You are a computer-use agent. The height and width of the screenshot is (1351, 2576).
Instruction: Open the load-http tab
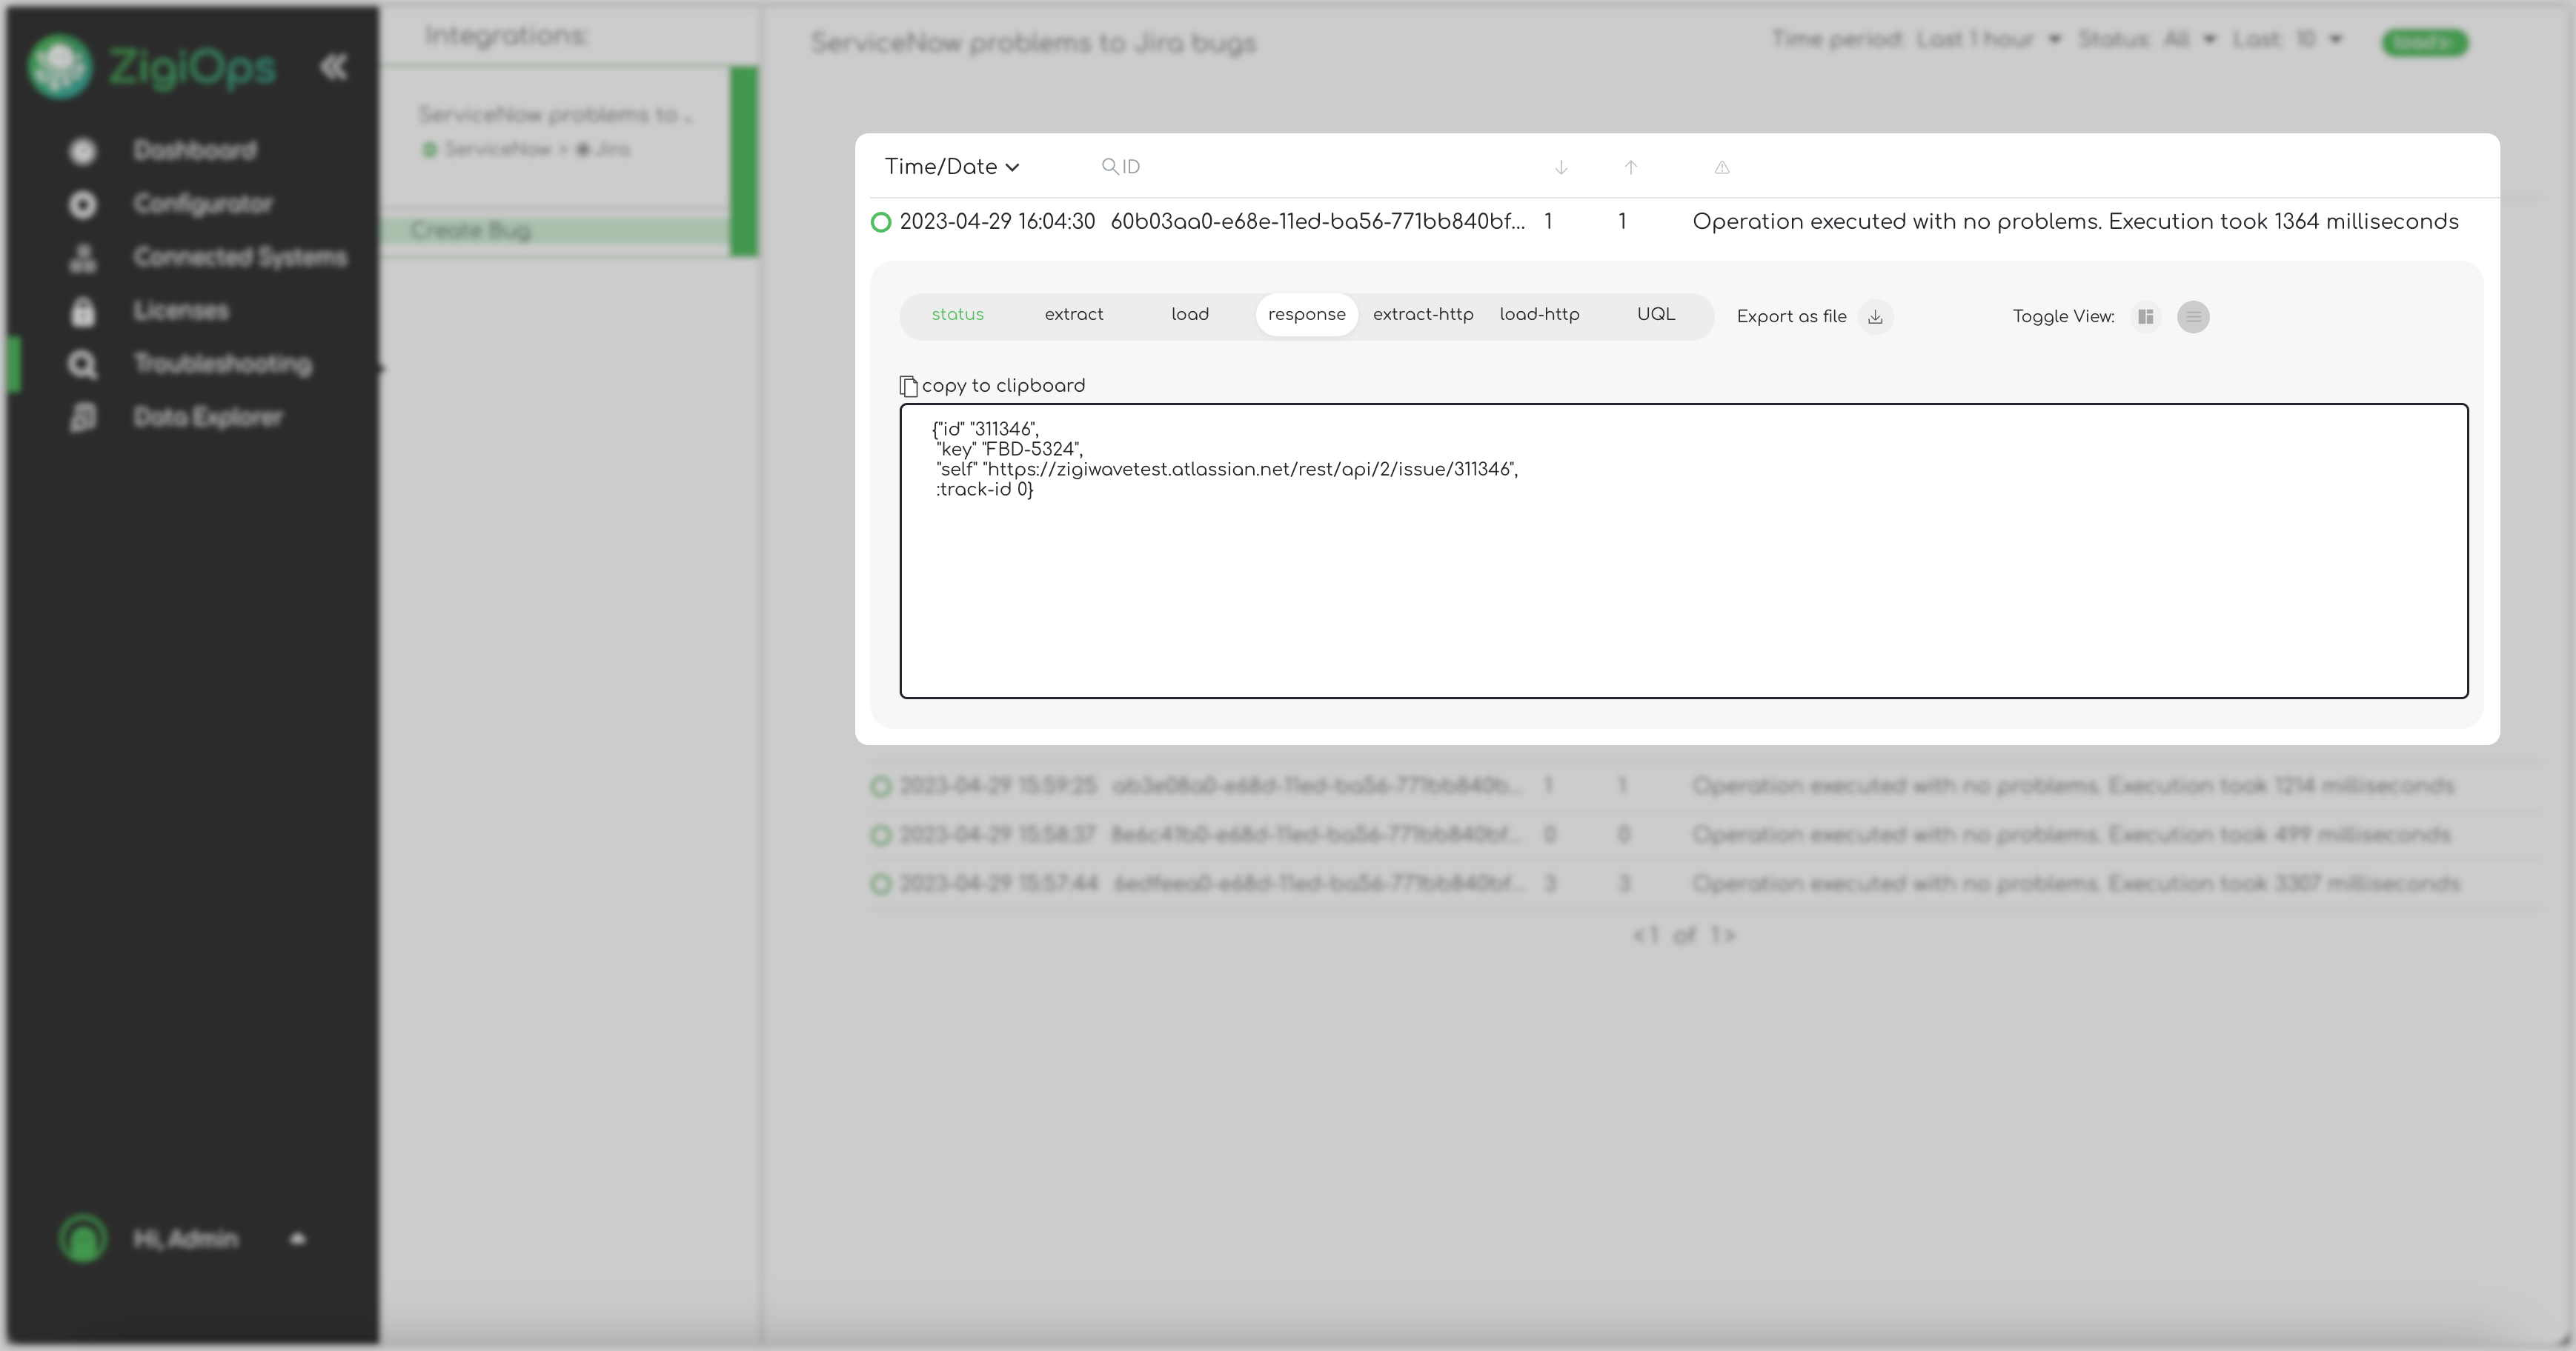point(1539,315)
